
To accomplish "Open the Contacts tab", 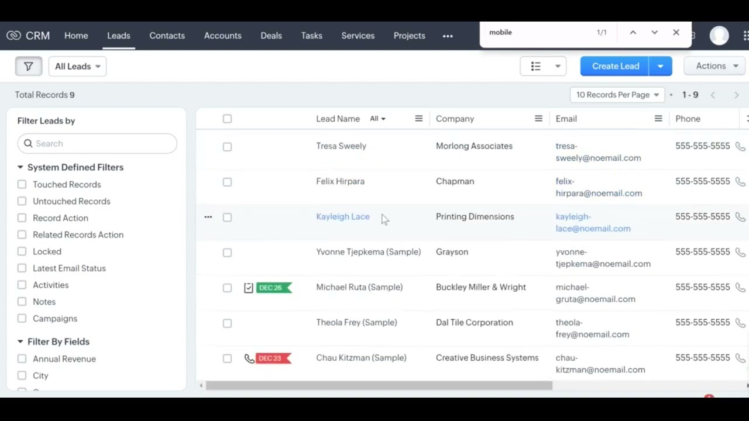I will coord(167,36).
